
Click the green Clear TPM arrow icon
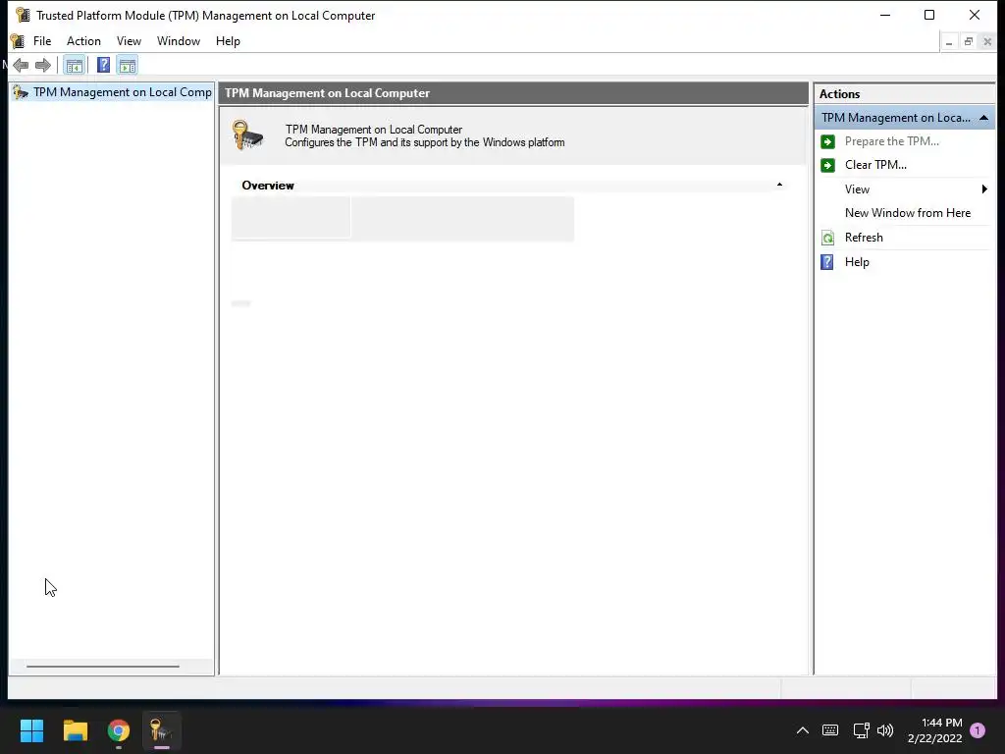coord(828,165)
